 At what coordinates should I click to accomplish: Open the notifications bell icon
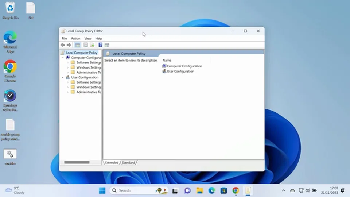coord(343,190)
